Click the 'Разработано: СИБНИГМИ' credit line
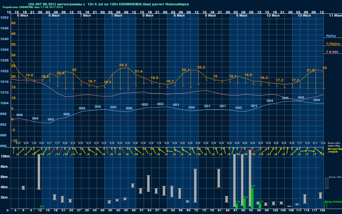This screenshot has width=342, height=214. (33, 7)
